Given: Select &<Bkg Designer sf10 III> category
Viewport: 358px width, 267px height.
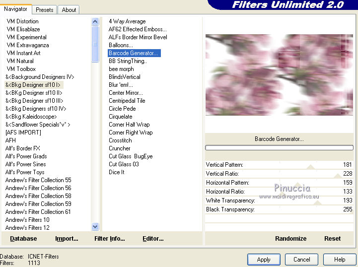Looking at the screenshot, I should tap(34, 101).
